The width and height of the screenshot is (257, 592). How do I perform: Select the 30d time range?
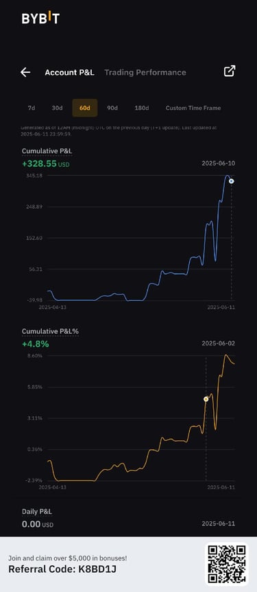click(58, 108)
